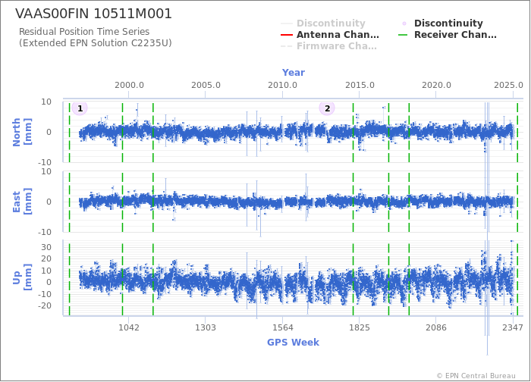The image size is (531, 382).
Task: Toggle the active Discontinuity marker legend entry
Action: (x=441, y=23)
